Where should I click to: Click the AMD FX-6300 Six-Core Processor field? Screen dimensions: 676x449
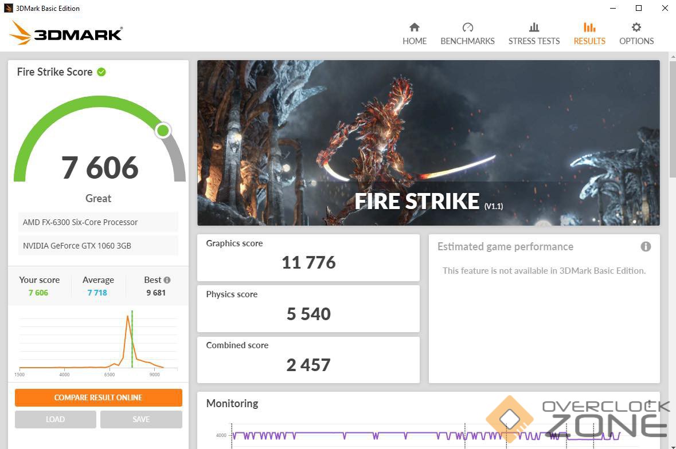tap(98, 222)
